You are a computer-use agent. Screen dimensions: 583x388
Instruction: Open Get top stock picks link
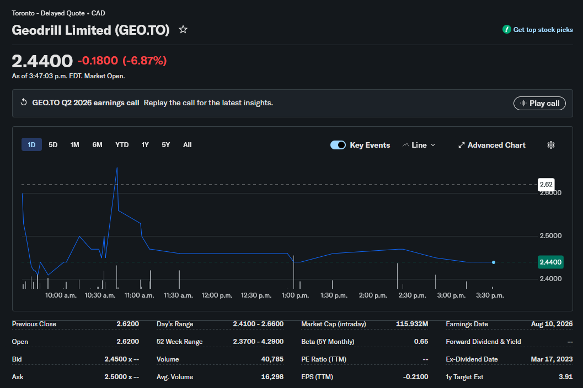[543, 30]
